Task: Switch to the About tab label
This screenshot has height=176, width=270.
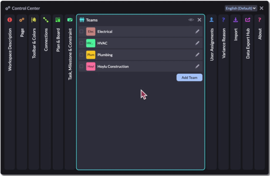Action: click(x=260, y=34)
